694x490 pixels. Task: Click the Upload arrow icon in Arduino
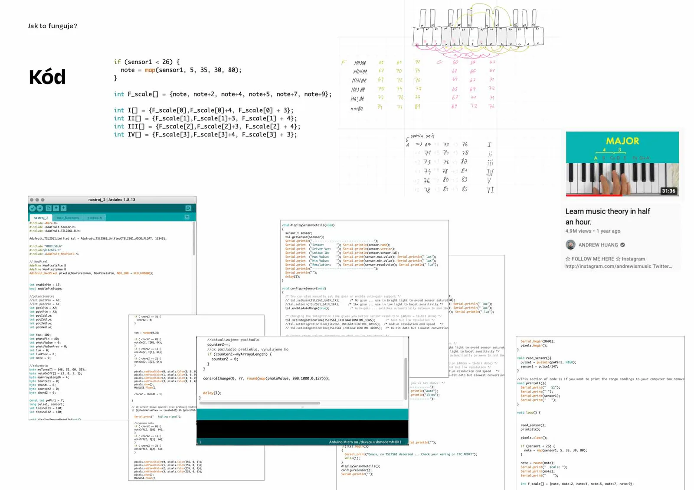point(40,208)
